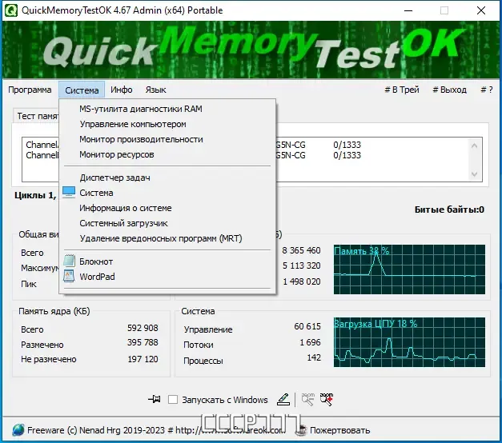Click the Блокнот notepad icon

(x=69, y=261)
